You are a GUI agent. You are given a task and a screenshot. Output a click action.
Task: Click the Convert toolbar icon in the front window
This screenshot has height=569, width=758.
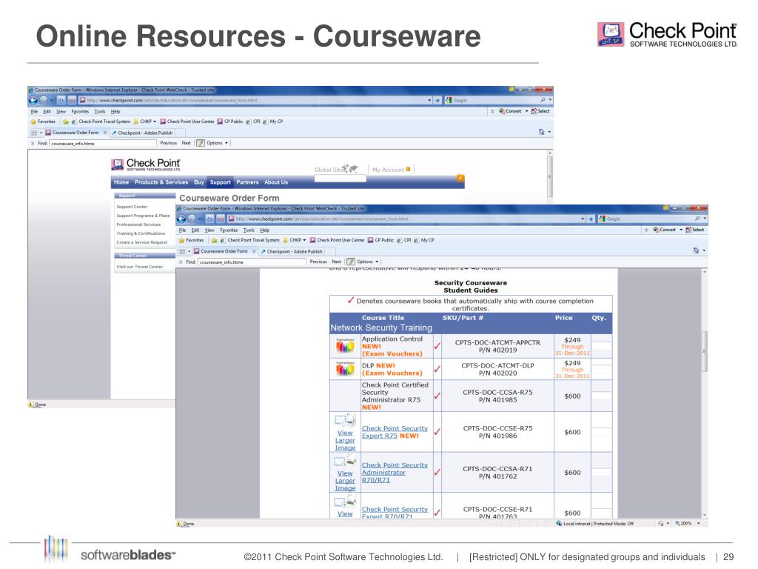tap(664, 230)
